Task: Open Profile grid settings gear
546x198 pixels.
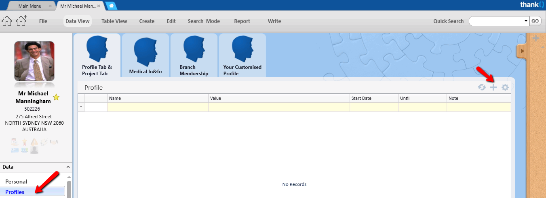Action: point(505,87)
